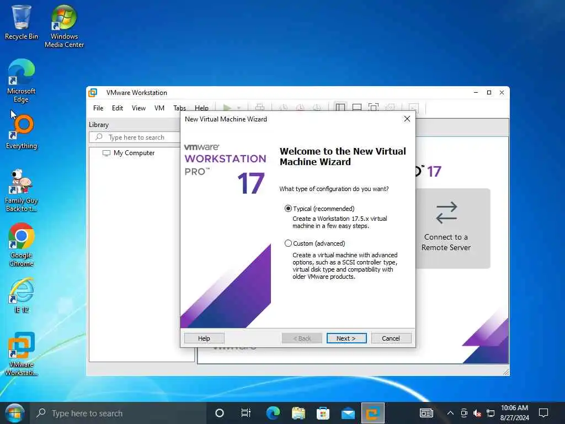The height and width of the screenshot is (424, 565).
Task: Maximize the VMware Workstation window
Action: point(489,93)
